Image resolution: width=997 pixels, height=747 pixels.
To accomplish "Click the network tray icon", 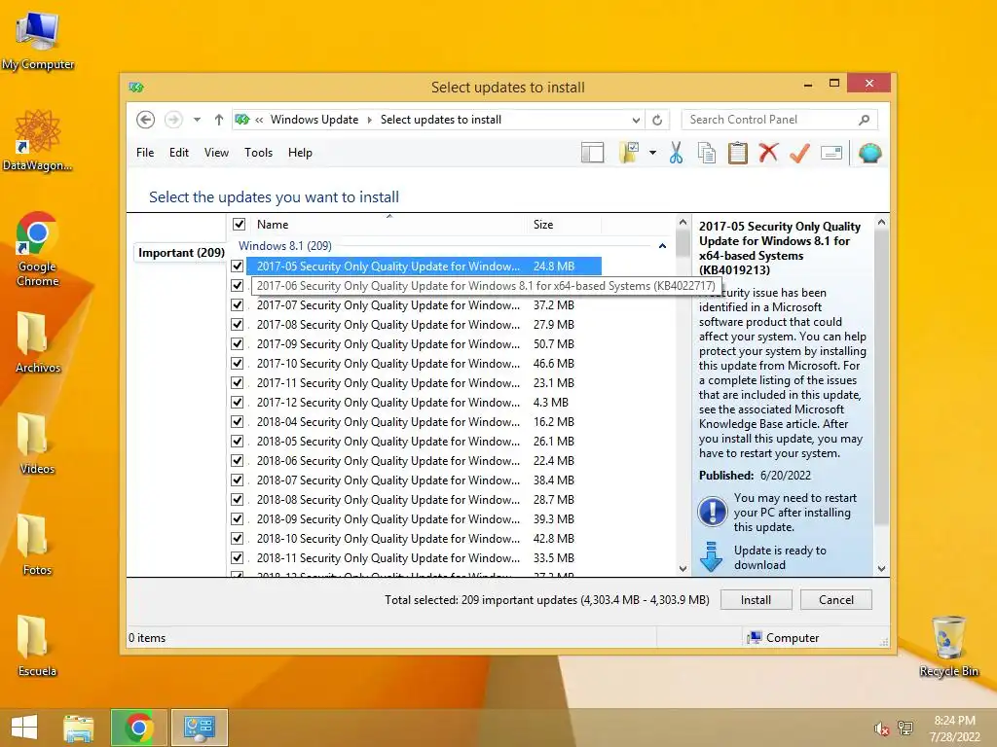I will (905, 729).
